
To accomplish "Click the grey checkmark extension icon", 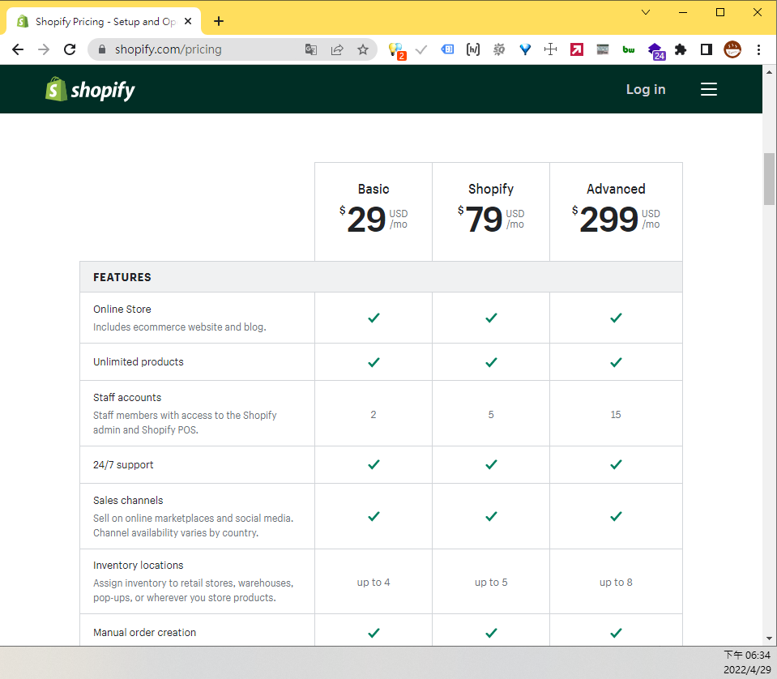I will pyautogui.click(x=421, y=49).
